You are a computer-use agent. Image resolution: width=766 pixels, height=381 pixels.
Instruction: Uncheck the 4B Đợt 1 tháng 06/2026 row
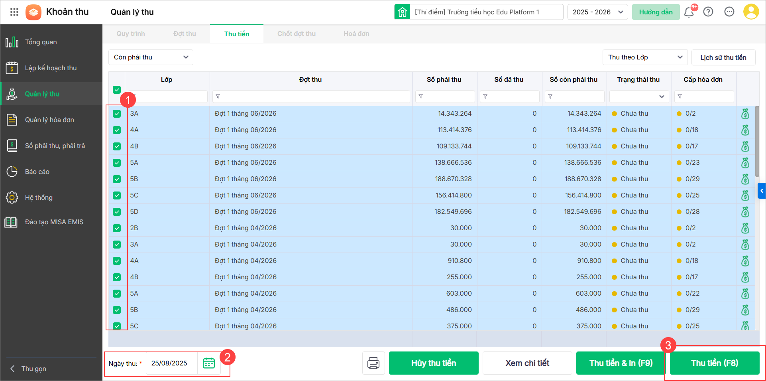click(x=117, y=146)
